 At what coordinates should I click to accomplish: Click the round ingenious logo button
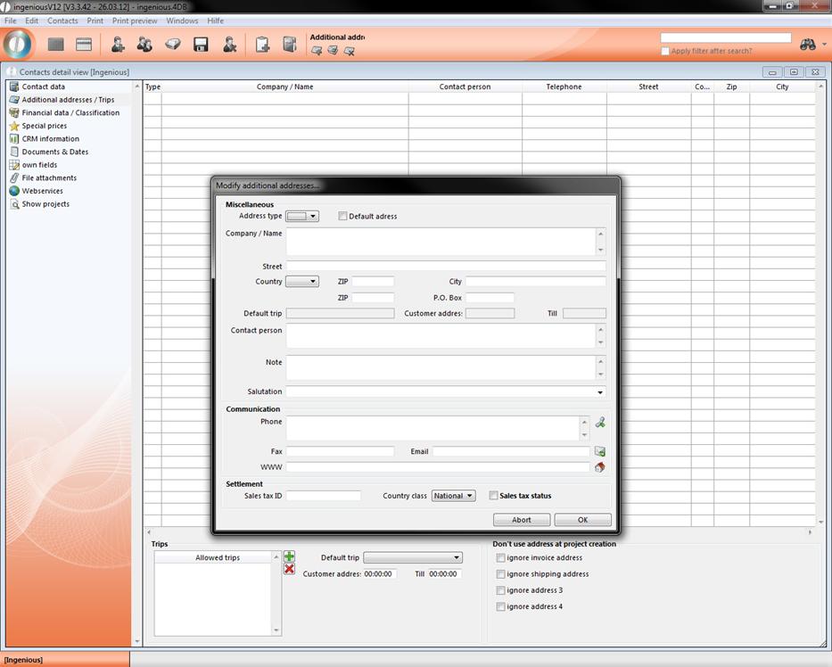click(18, 45)
